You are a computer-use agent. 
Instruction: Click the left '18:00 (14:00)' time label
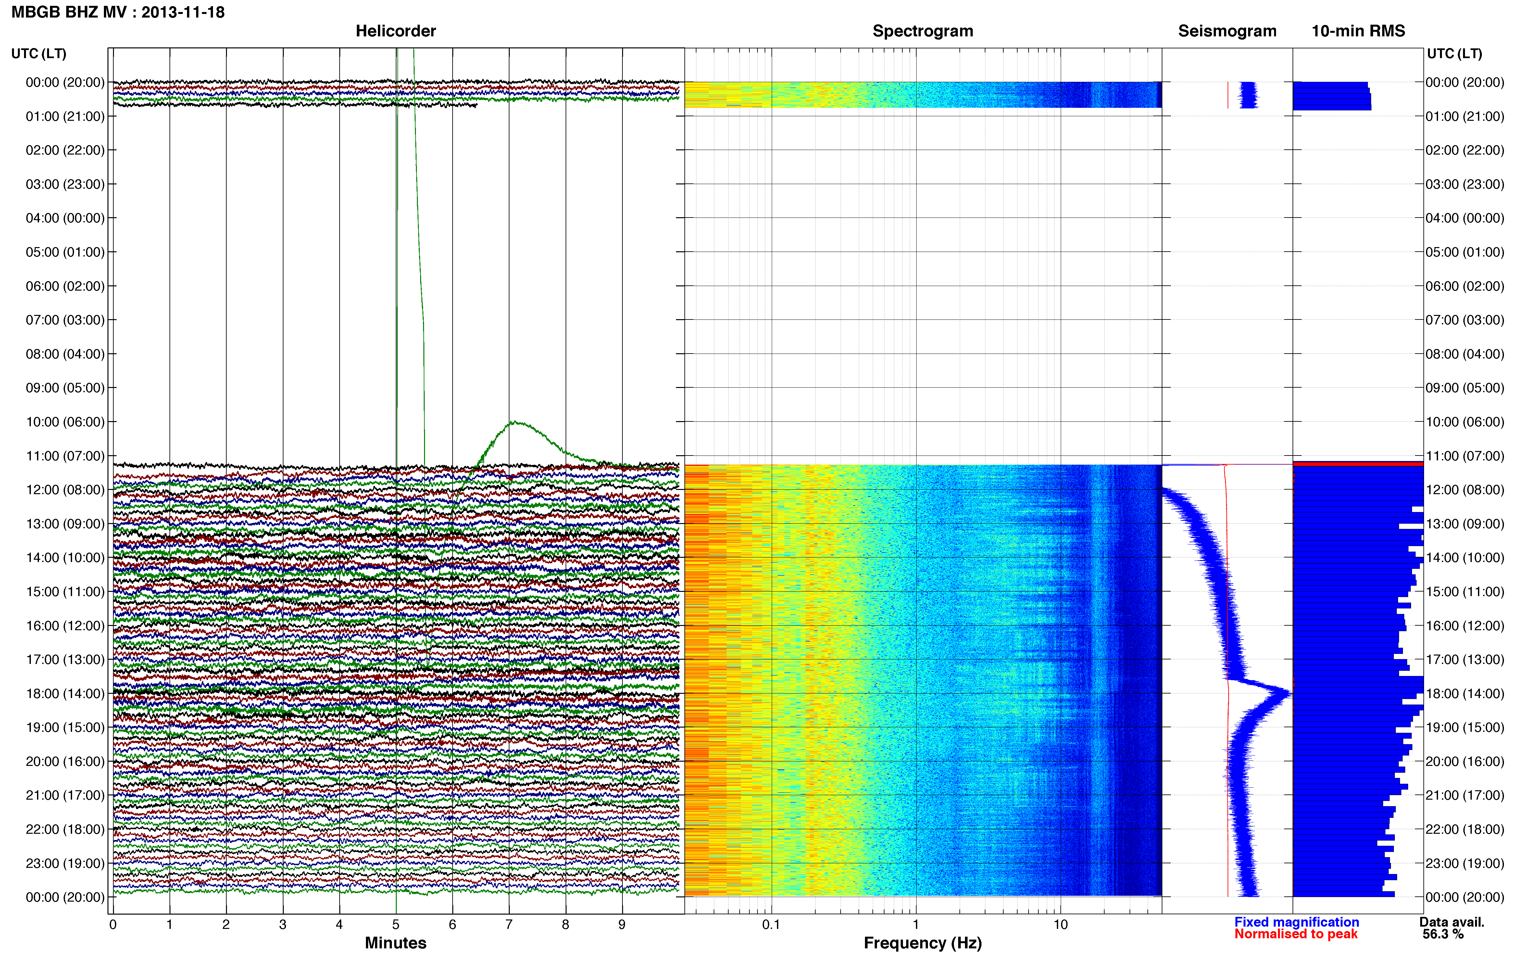65,693
